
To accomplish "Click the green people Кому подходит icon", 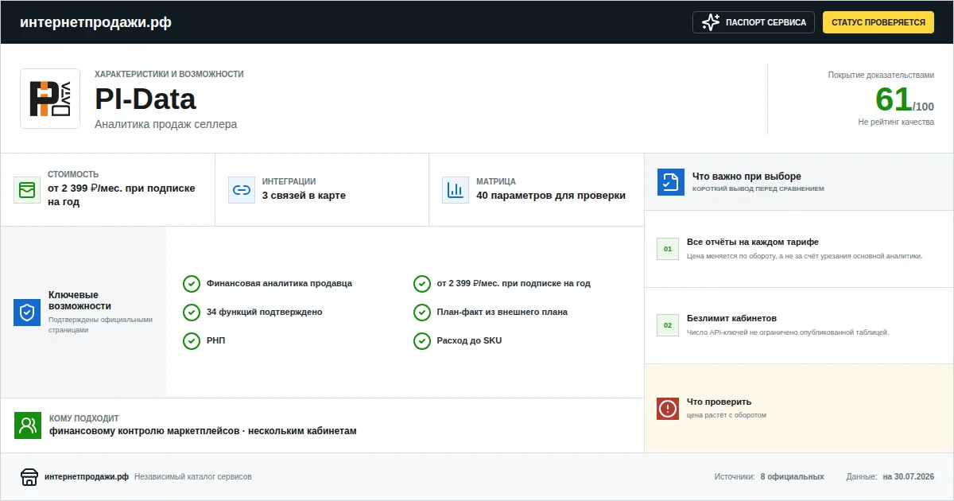I will click(x=27, y=425).
